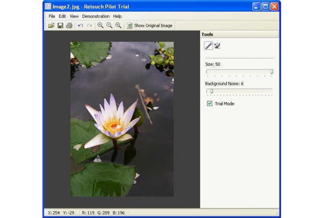The height and width of the screenshot is (218, 324).
Task: Toggle the Trial Mode checkbox
Action: (210, 104)
